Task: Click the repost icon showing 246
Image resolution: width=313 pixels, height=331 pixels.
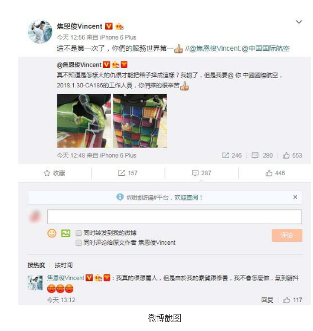Action: click(226, 155)
